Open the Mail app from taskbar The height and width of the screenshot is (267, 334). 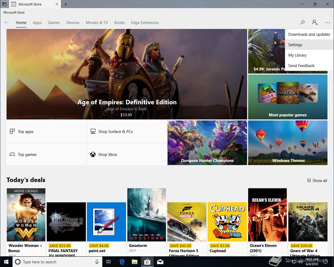pos(160,262)
